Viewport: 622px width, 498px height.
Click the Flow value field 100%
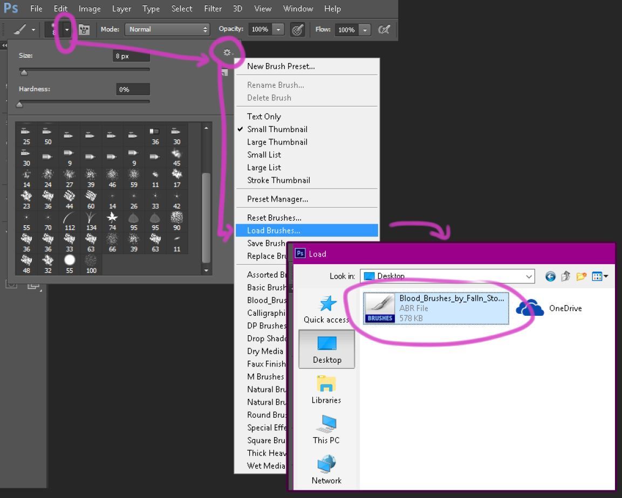click(x=346, y=30)
